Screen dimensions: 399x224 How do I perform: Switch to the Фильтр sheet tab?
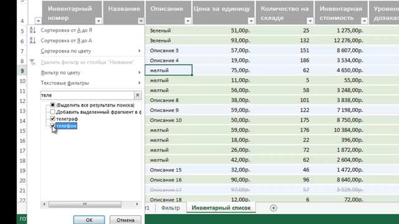coord(170,208)
